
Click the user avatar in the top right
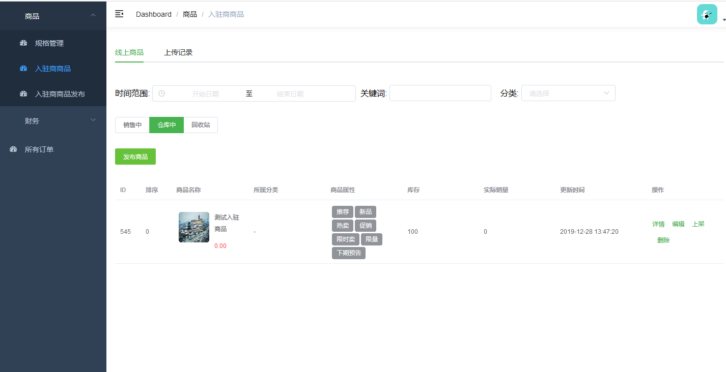click(x=707, y=14)
